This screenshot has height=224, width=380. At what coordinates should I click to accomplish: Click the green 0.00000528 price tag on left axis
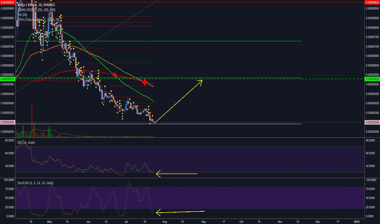tap(8, 79)
